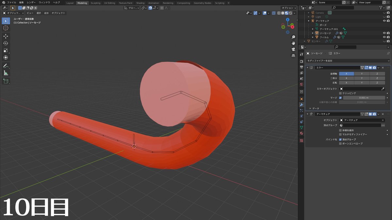Collapse the Armature modifier panel
The image size is (392, 220).
307,114
